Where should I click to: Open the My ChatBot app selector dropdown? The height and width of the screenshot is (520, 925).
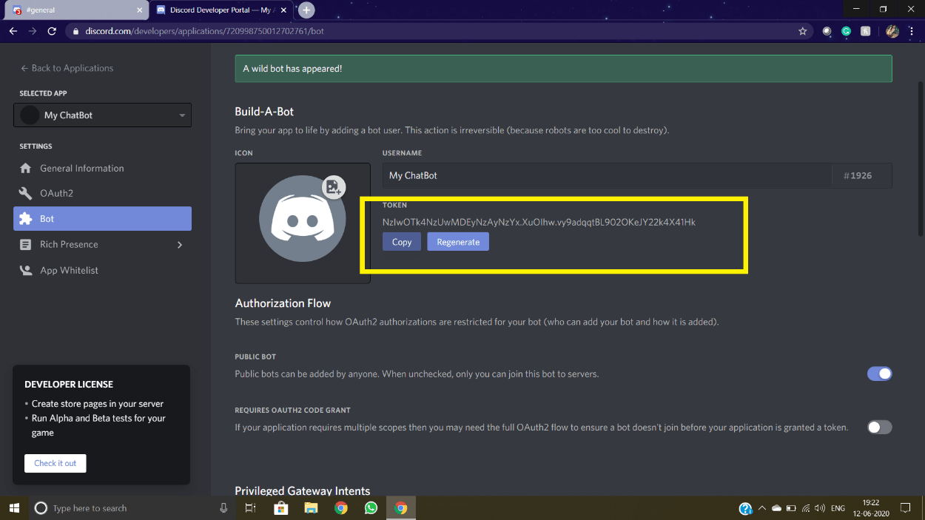click(102, 115)
